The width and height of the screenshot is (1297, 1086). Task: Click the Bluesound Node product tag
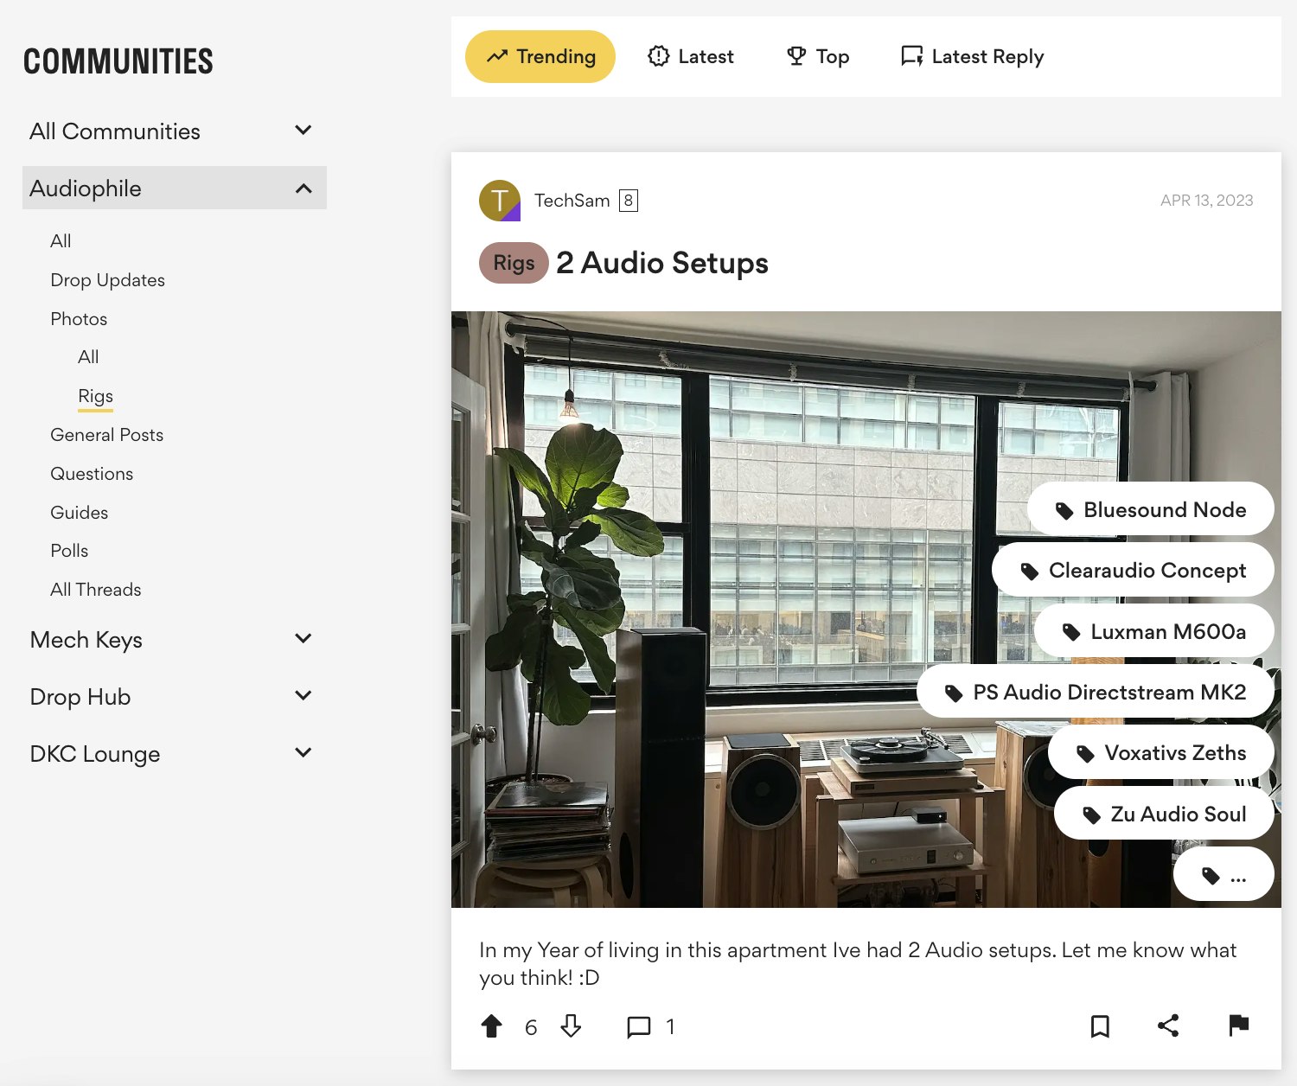click(x=1150, y=510)
